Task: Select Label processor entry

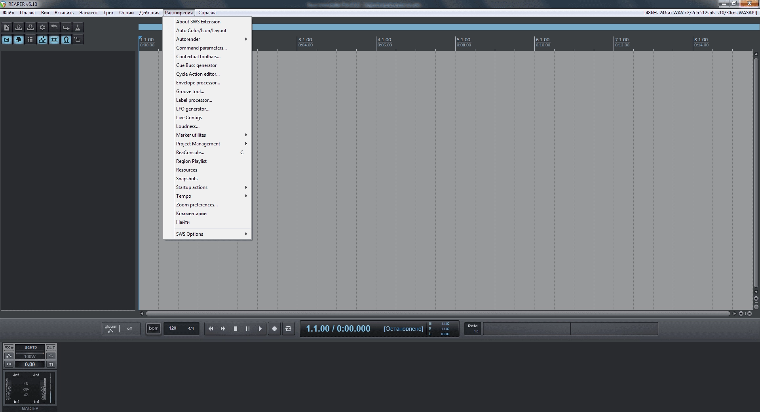Action: 207,100
